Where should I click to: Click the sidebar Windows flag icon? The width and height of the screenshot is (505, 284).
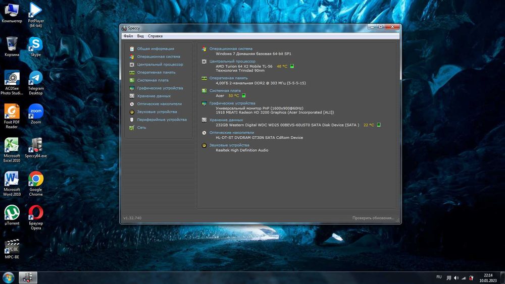point(132,56)
